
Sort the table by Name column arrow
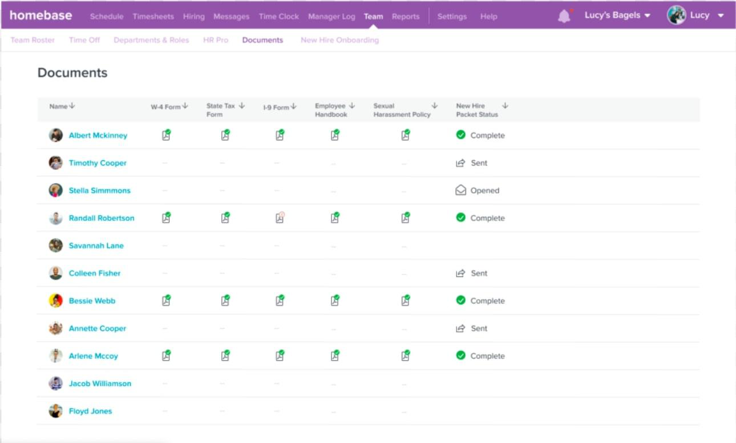click(72, 106)
